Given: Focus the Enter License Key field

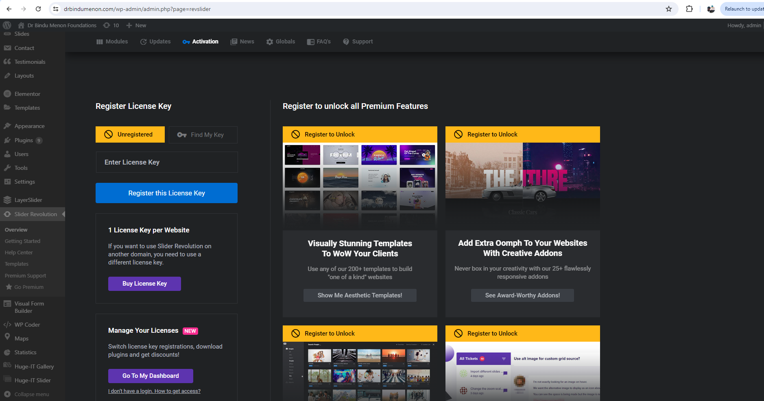Looking at the screenshot, I should point(167,162).
